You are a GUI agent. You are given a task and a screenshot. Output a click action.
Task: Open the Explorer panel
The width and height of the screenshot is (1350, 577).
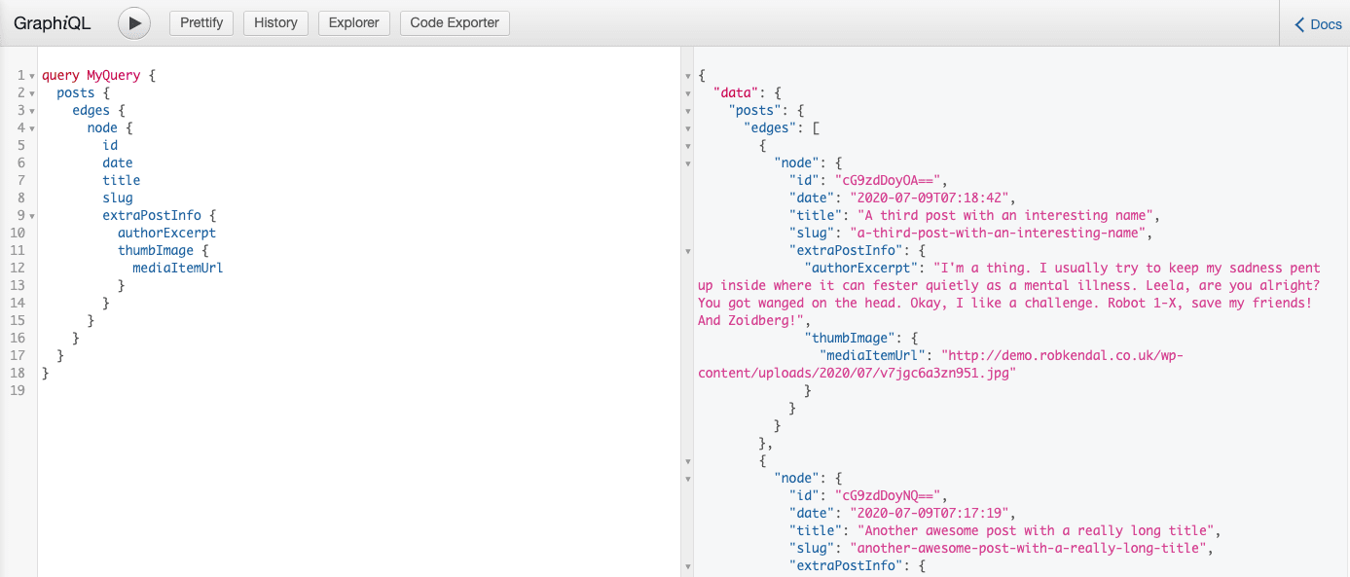pos(353,22)
